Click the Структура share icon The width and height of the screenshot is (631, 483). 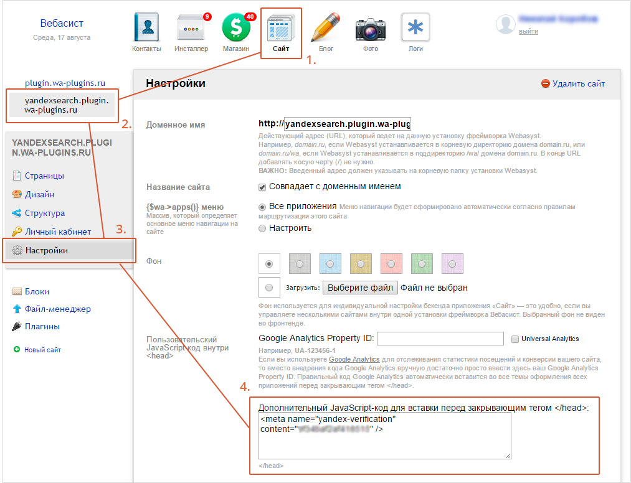point(16,213)
